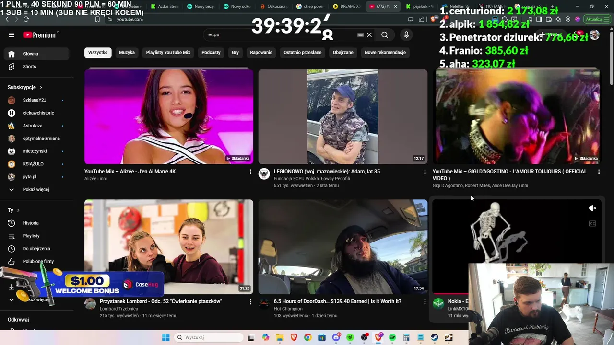
Task: Click video title '6.5 Hours of DoorDash'
Action: pyautogui.click(x=337, y=301)
